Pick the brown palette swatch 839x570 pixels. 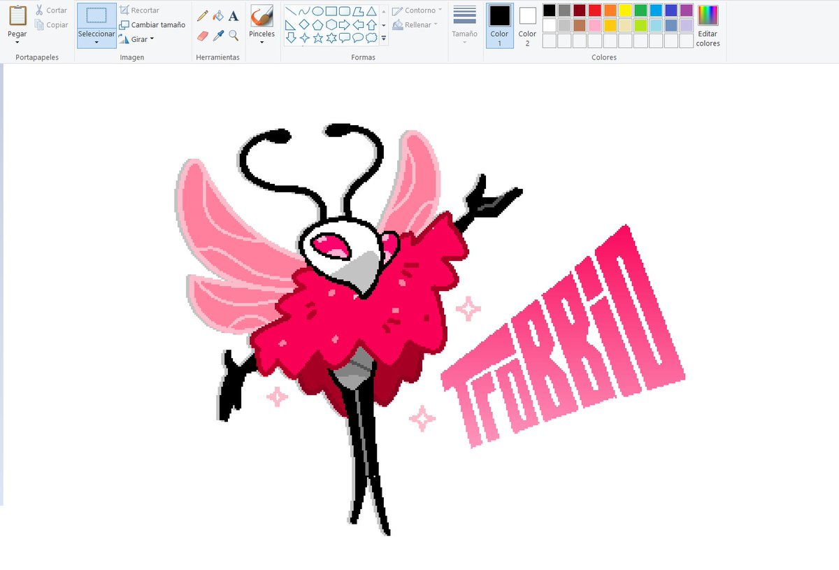click(580, 26)
